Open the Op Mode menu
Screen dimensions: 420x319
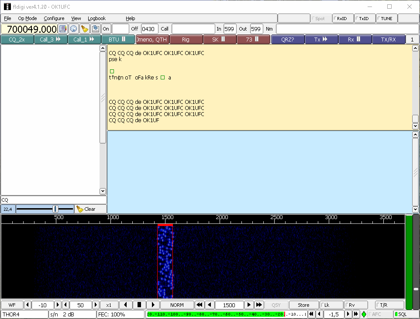tap(28, 18)
